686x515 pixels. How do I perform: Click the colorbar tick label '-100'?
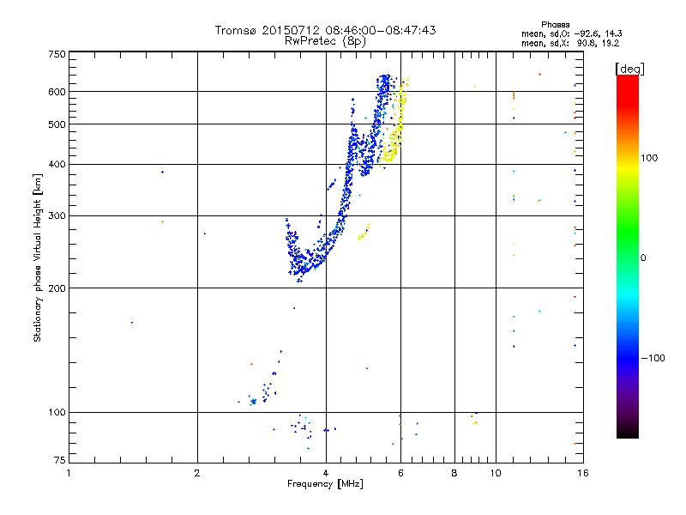pyautogui.click(x=653, y=358)
